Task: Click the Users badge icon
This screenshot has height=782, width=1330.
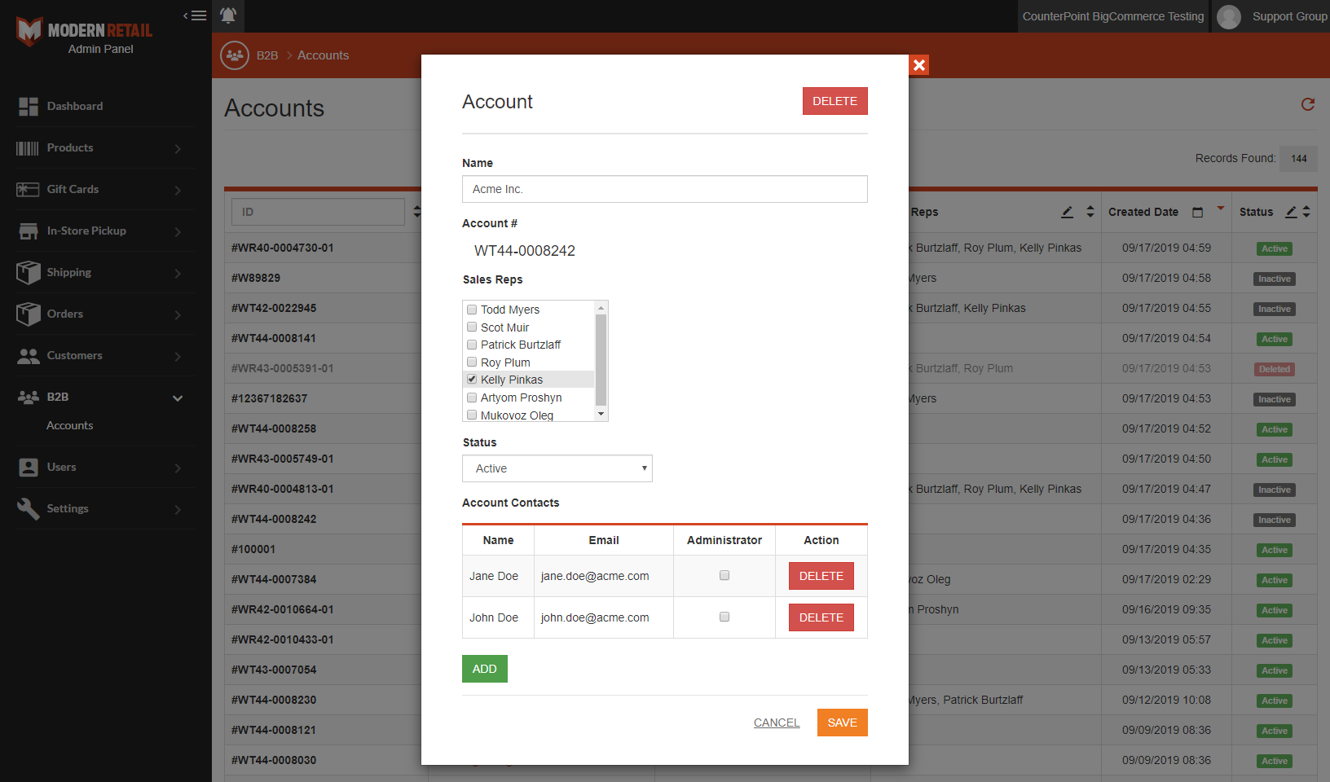Action: [29, 468]
